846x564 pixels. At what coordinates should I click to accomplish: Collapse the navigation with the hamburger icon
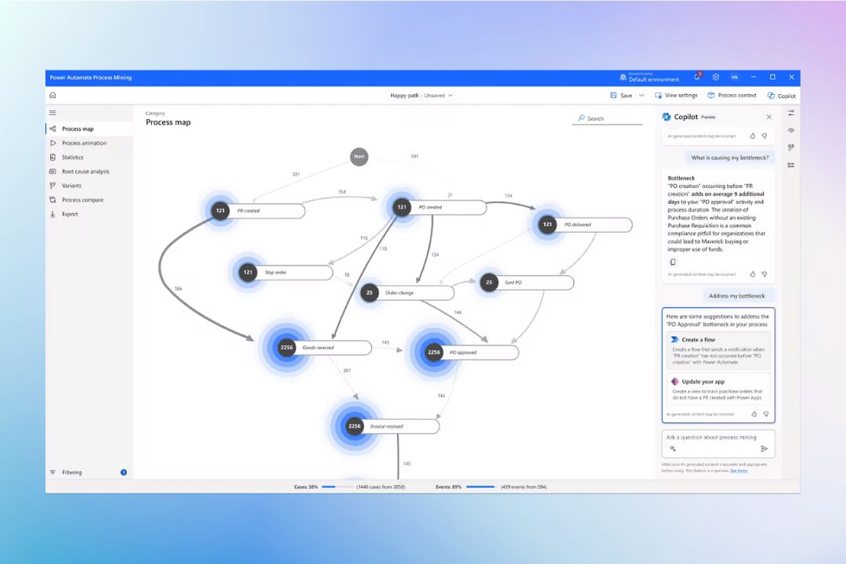(x=53, y=113)
